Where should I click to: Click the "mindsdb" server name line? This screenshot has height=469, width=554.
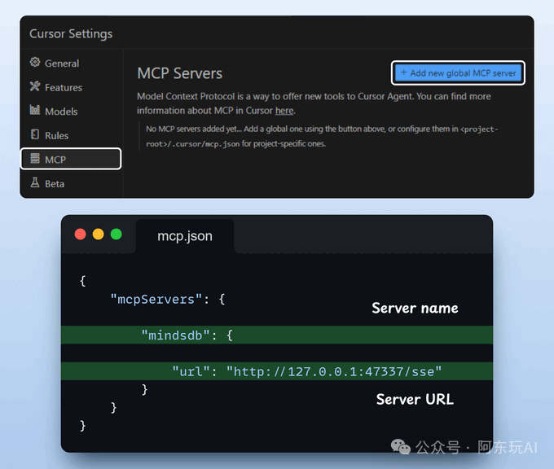tap(277, 335)
